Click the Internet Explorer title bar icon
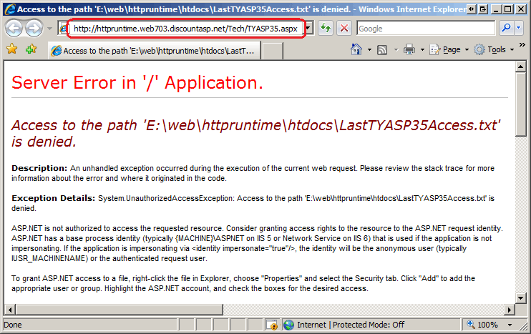 [10, 9]
